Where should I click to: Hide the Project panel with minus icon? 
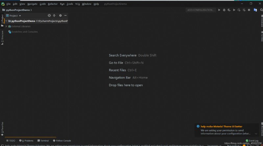click(65, 15)
